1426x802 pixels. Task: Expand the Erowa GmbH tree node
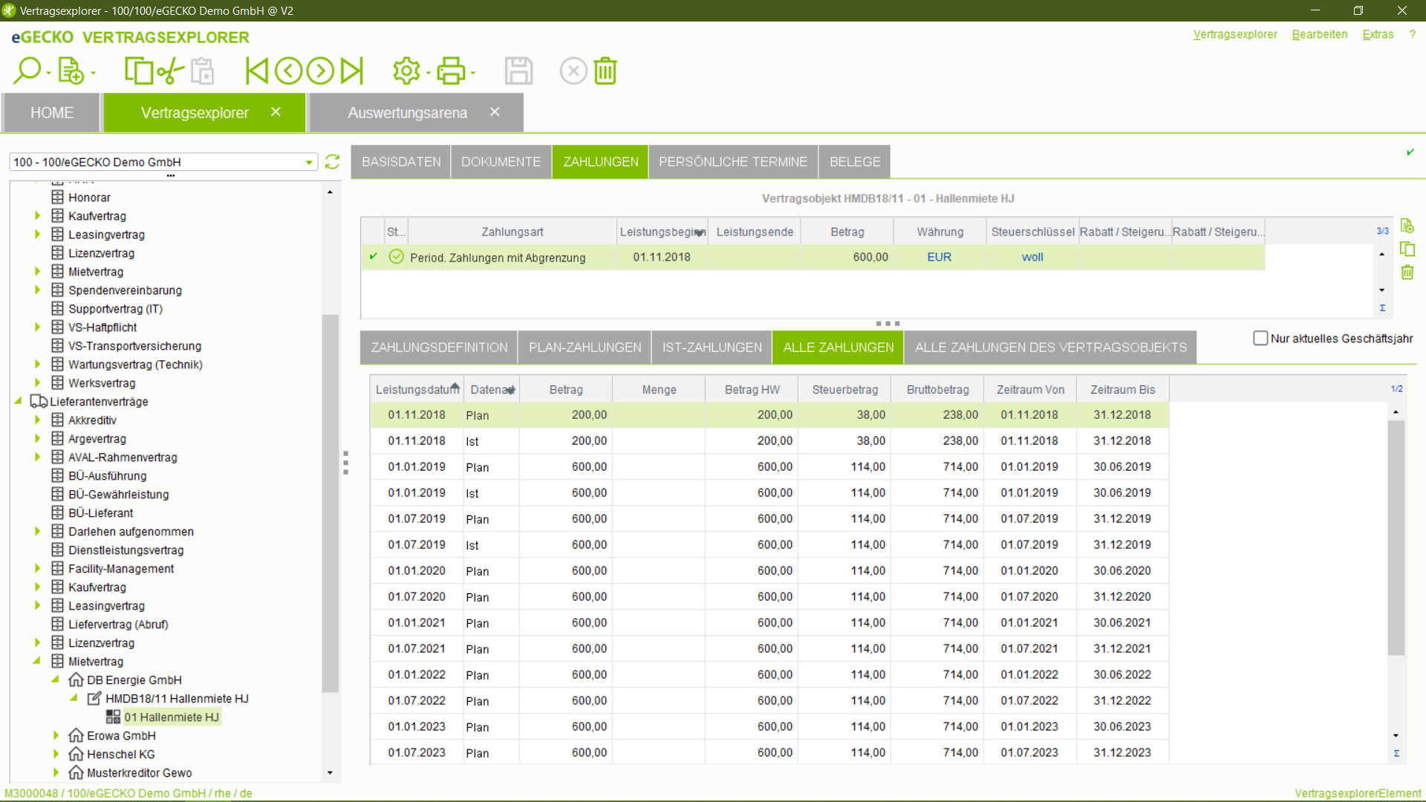56,735
